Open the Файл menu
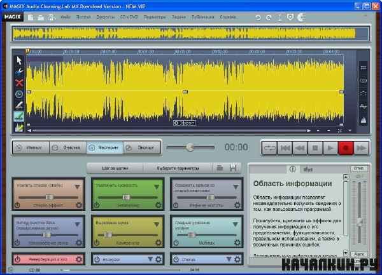This screenshot has width=382, height=275. (x=66, y=17)
